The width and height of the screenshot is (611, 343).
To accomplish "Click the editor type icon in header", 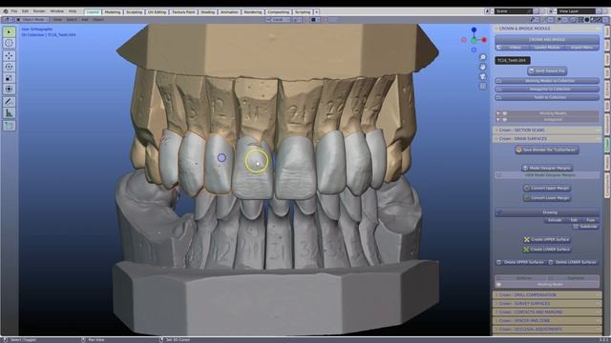I will (x=7, y=19).
